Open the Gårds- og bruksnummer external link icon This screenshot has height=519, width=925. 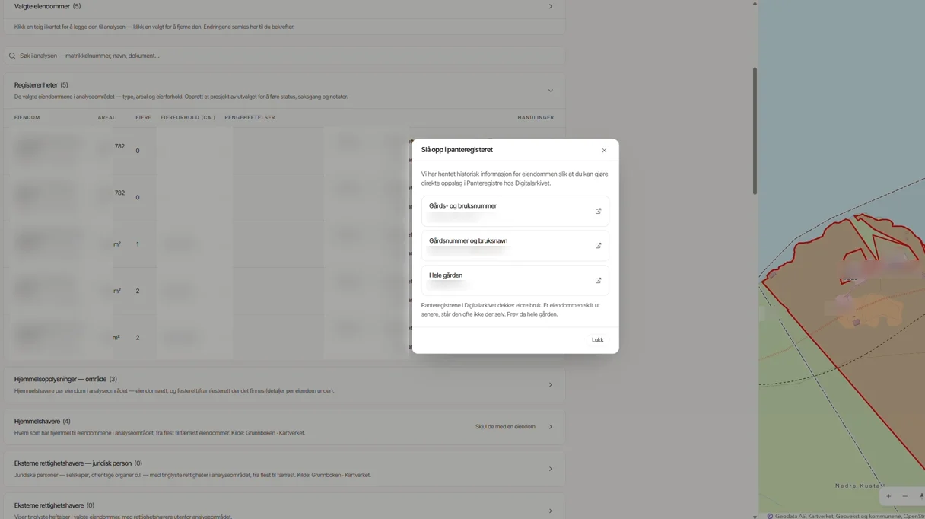[598, 212]
